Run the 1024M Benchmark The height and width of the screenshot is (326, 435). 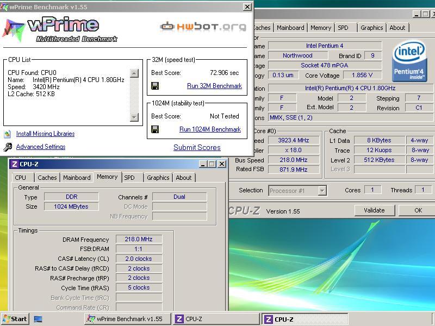tap(210, 129)
